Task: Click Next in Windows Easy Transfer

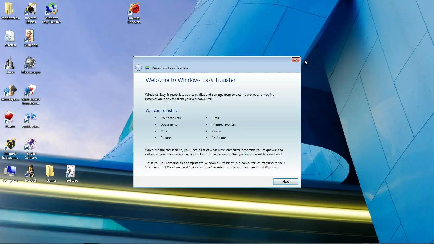Action: (286, 182)
